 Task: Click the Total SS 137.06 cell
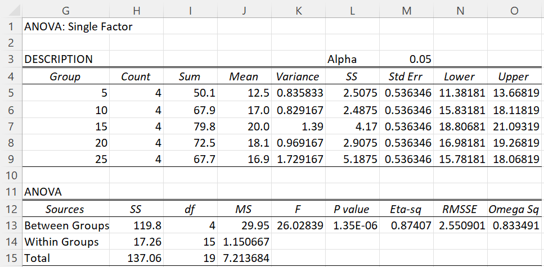pos(136,258)
